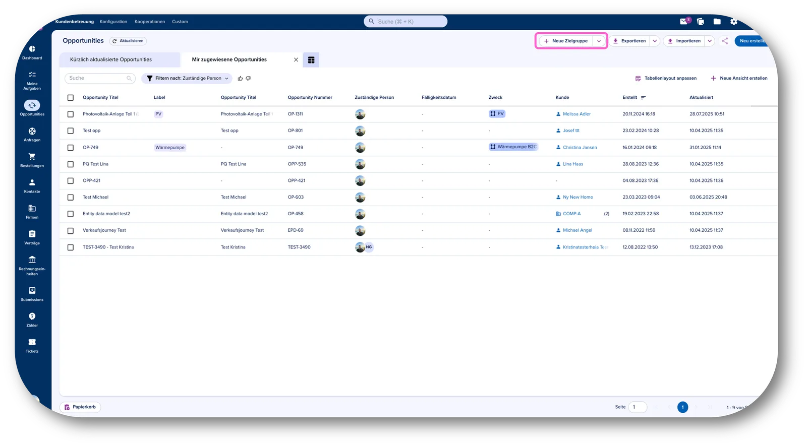Go to Bestellungen shopping cart icon
The width and height of the screenshot is (807, 446).
[32, 160]
